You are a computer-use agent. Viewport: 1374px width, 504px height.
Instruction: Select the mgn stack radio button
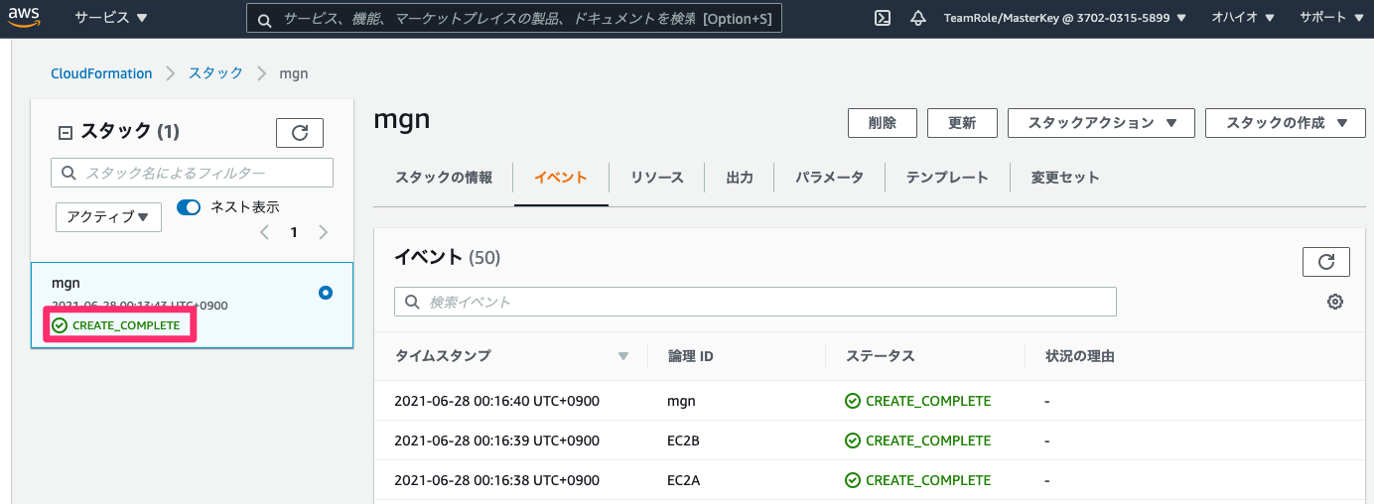pyautogui.click(x=326, y=293)
